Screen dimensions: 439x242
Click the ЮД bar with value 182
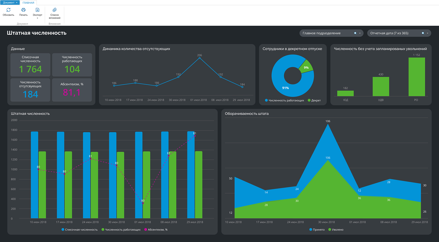345,93
